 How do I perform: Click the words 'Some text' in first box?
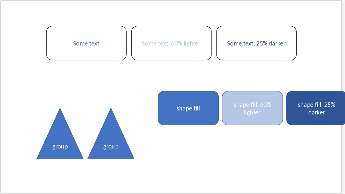coord(86,43)
